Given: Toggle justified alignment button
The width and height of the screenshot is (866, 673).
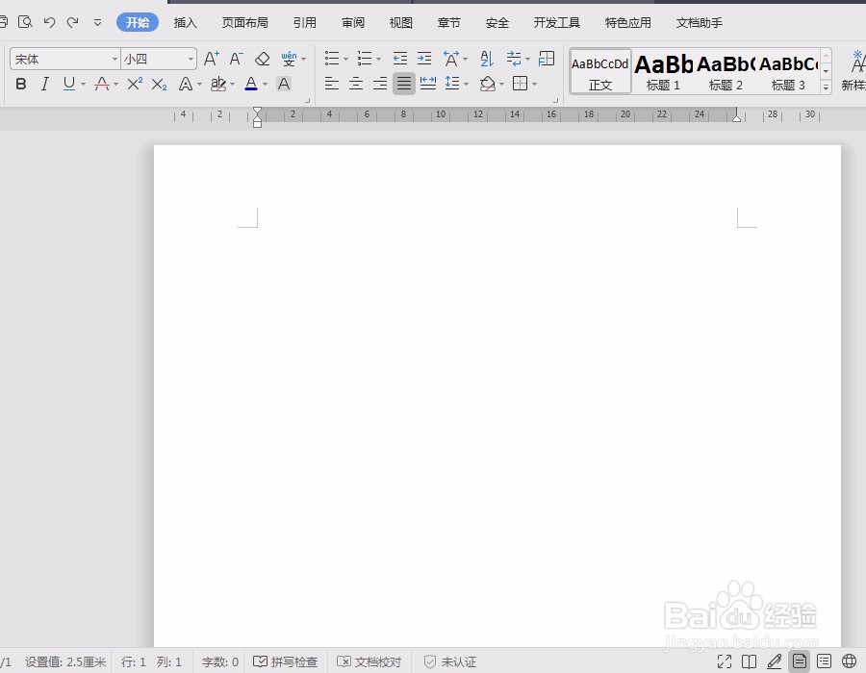Looking at the screenshot, I should coord(404,84).
